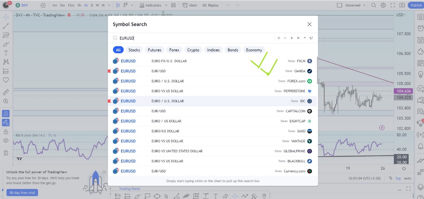
Task: Switch to the 15m timeframe
Action: [71, 5]
